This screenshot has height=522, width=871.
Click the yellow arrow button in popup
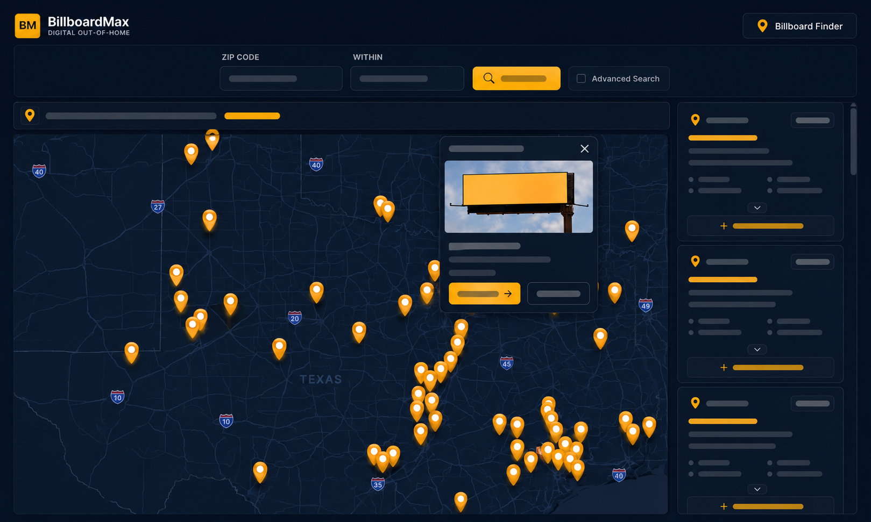(485, 294)
